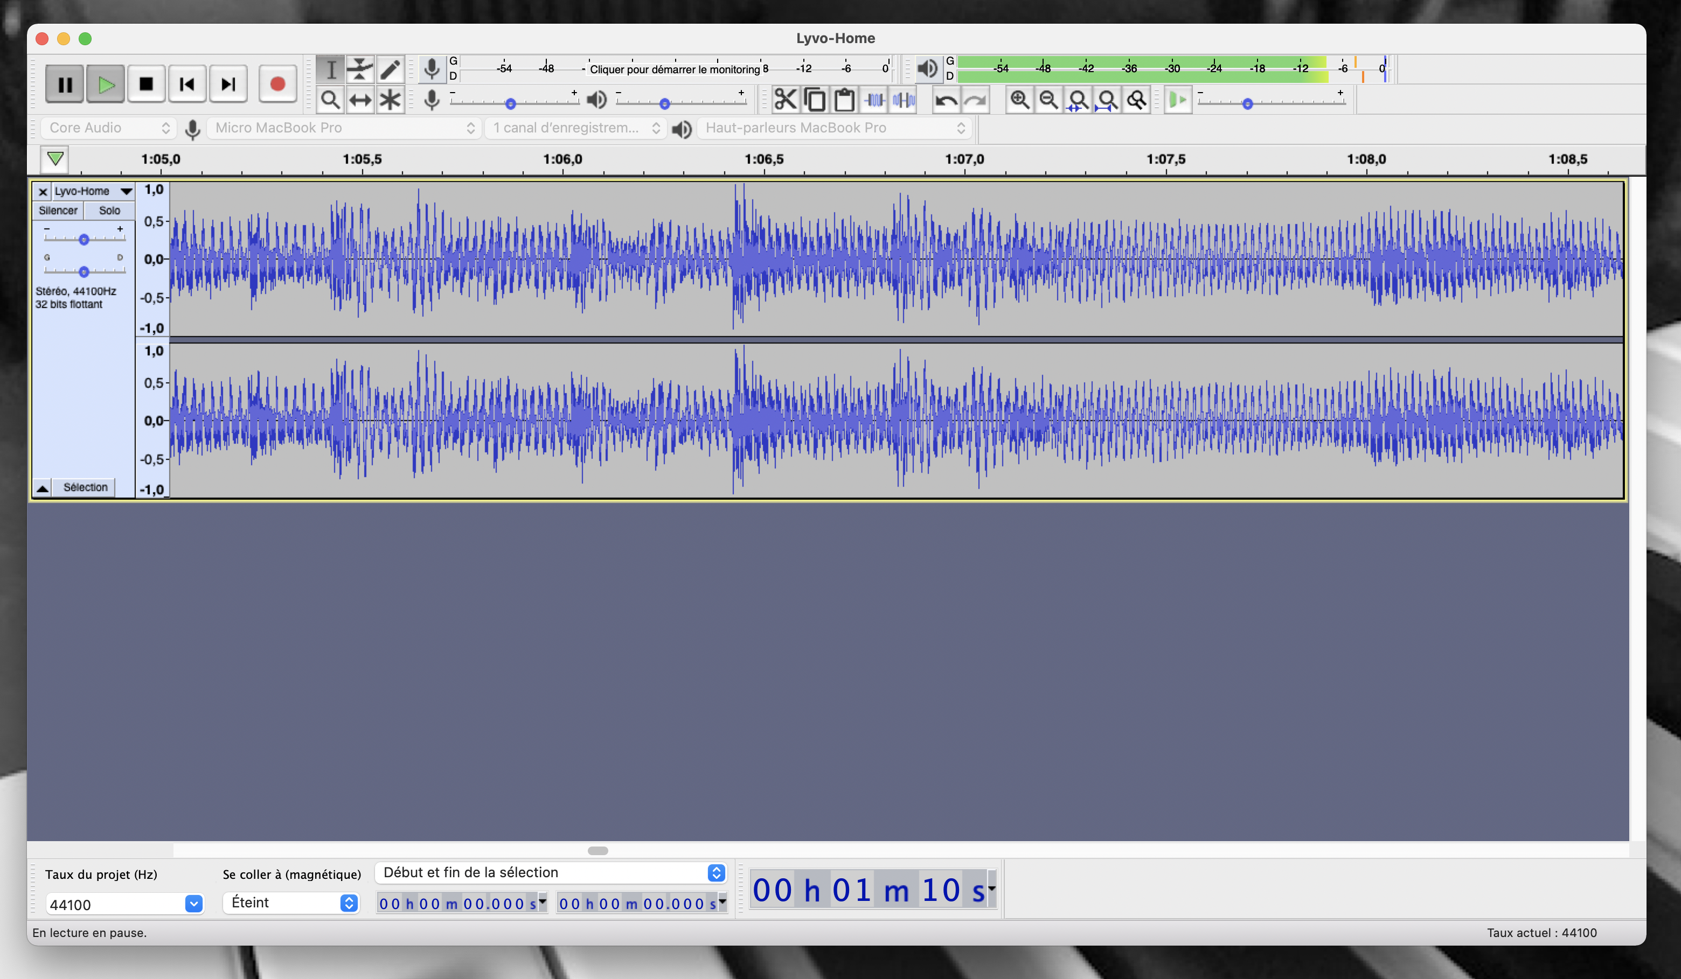Click the Copy icon

point(815,100)
